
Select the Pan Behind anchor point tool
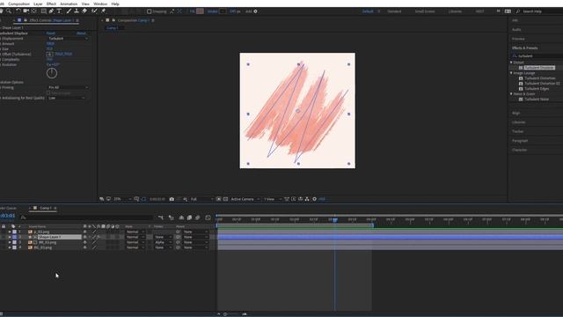pyautogui.click(x=34, y=11)
